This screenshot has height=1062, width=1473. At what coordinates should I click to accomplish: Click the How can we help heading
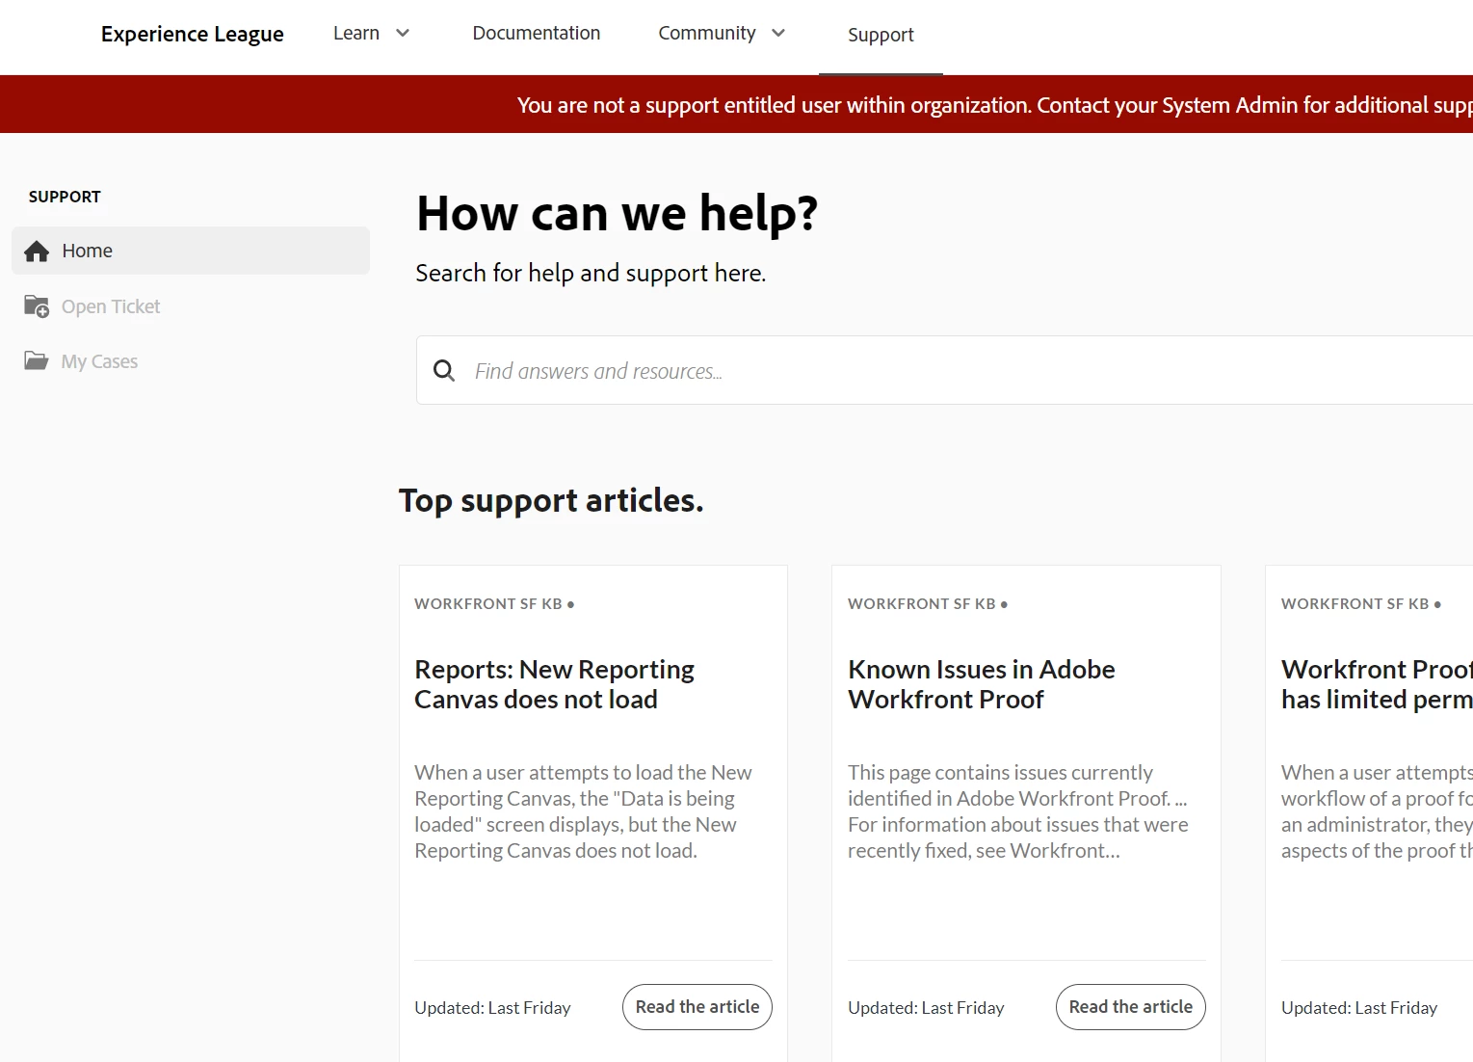point(618,213)
